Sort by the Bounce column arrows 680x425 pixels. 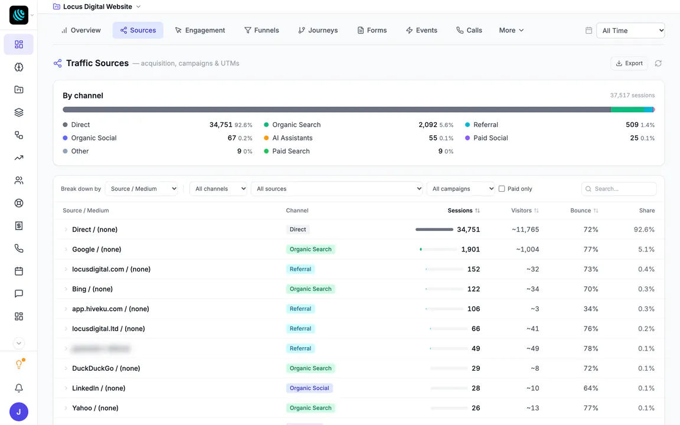[x=596, y=210]
